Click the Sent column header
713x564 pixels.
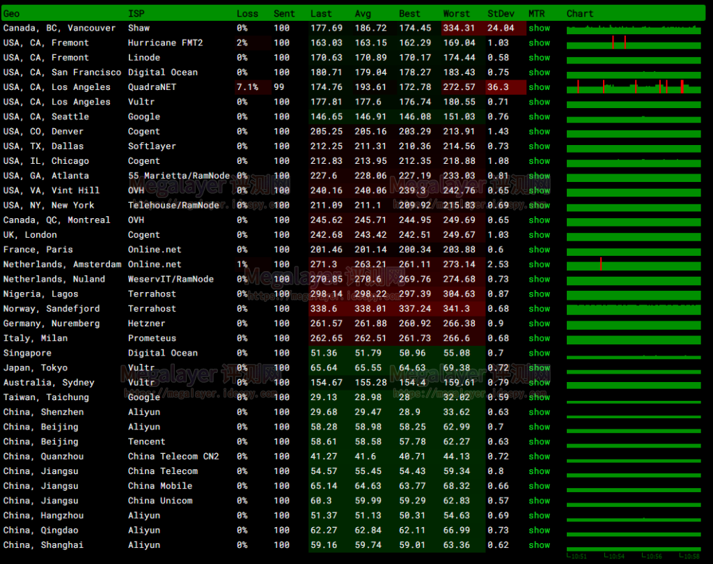[x=284, y=14]
